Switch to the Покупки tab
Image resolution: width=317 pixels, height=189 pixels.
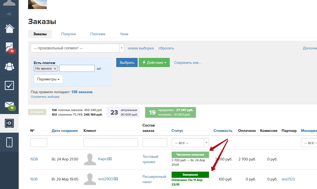click(68, 34)
